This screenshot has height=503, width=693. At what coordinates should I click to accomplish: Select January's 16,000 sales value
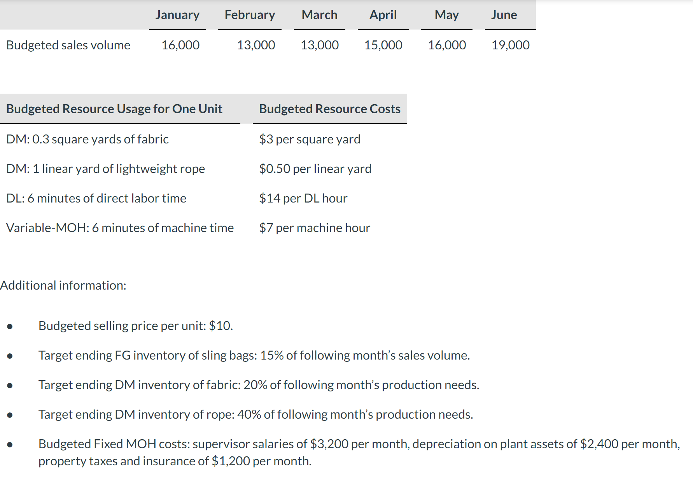pos(180,45)
